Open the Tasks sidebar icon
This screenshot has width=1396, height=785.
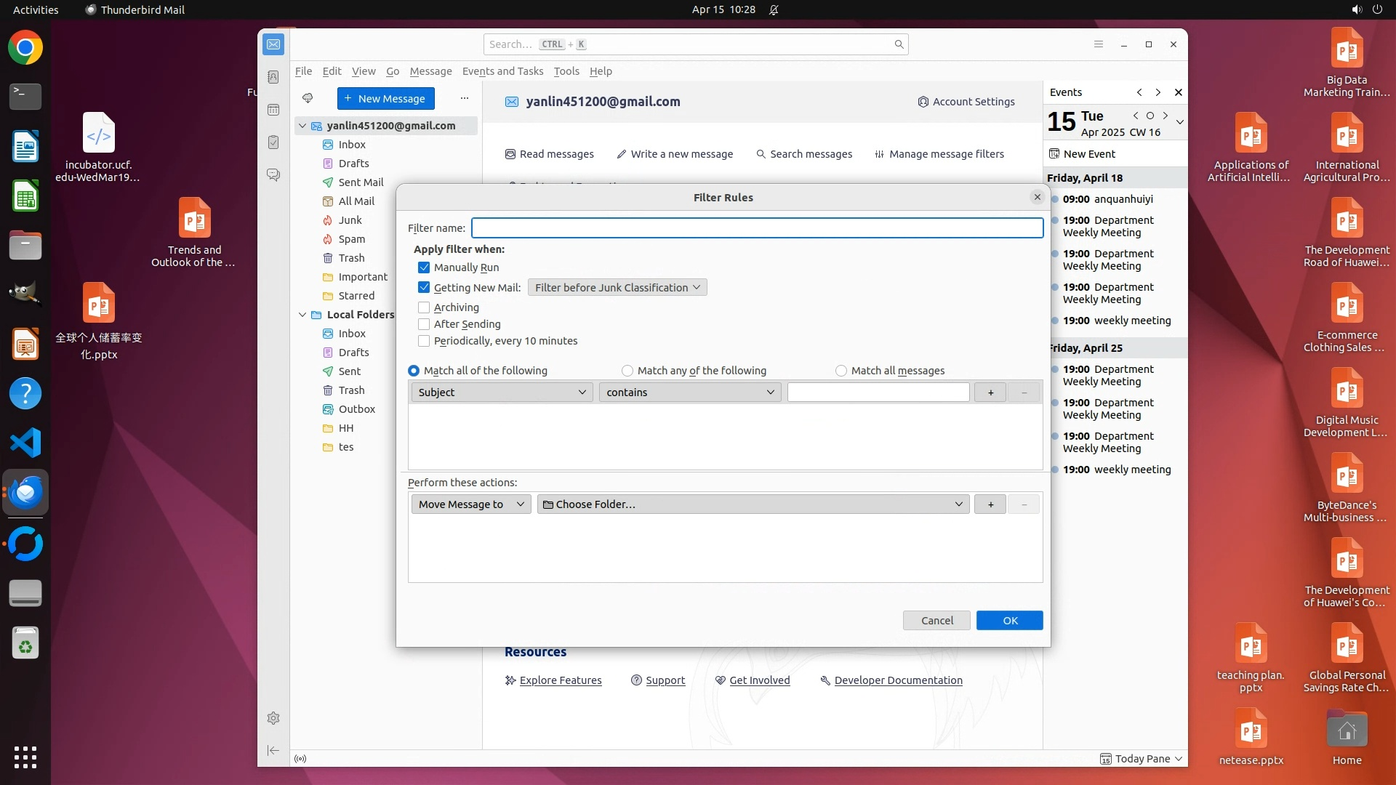coord(273,142)
